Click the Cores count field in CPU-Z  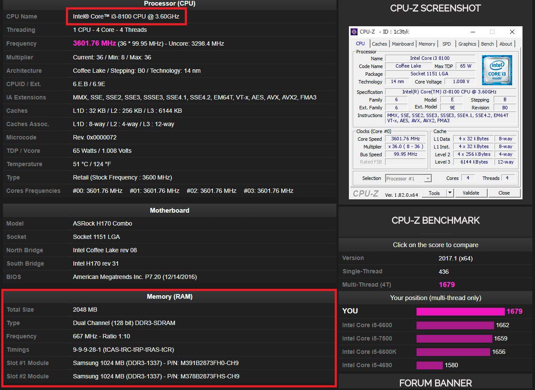pos(467,178)
